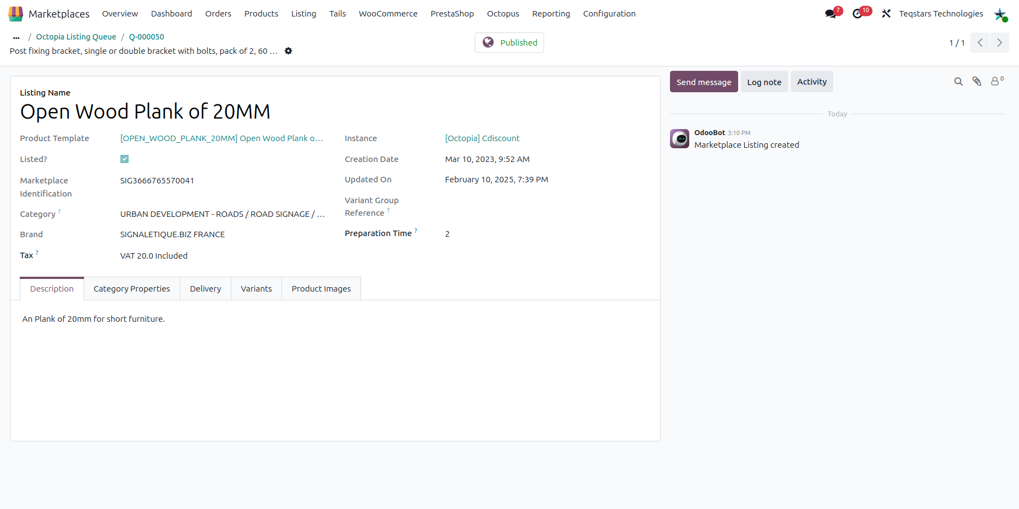The image size is (1019, 509).
Task: Click the Variant Group Reference help mark
Action: [388, 210]
